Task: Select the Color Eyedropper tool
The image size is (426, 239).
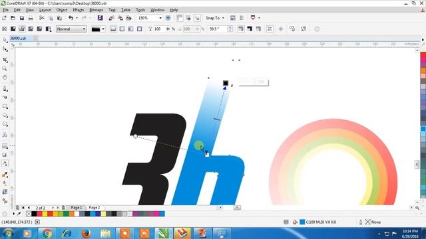Action: (x=5, y=175)
